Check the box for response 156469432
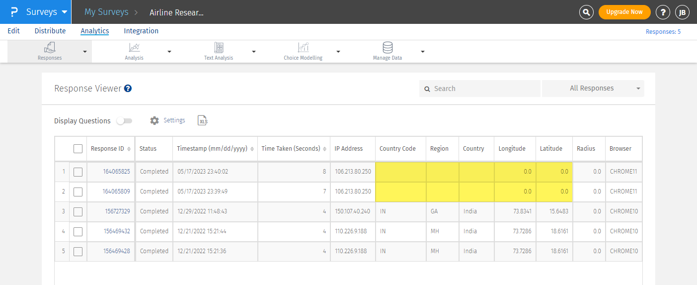697x285 pixels. coord(77,231)
